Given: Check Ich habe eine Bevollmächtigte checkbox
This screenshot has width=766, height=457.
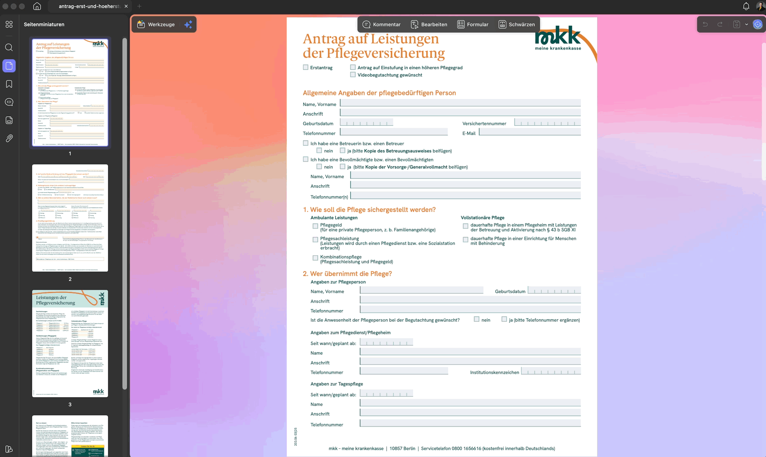Looking at the screenshot, I should coord(305,159).
